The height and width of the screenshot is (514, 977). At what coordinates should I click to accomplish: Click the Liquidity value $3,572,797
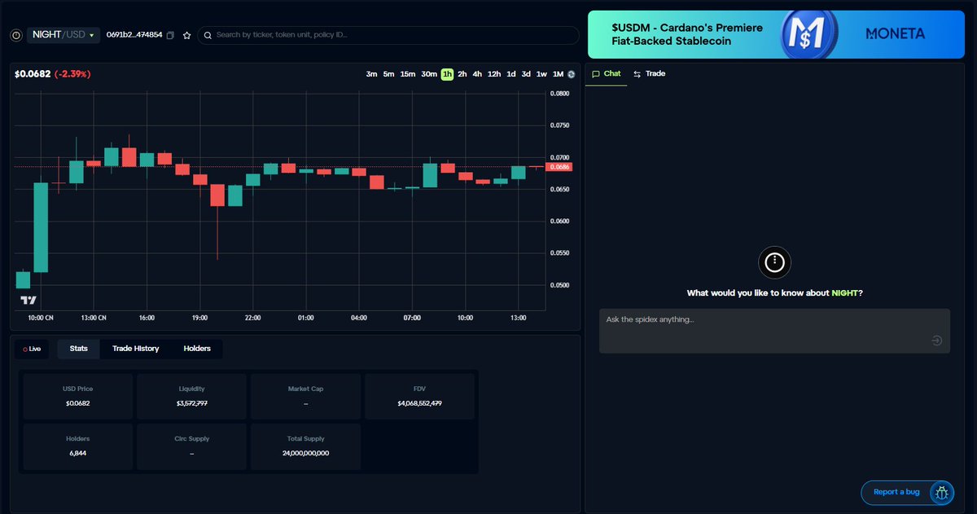[192, 403]
